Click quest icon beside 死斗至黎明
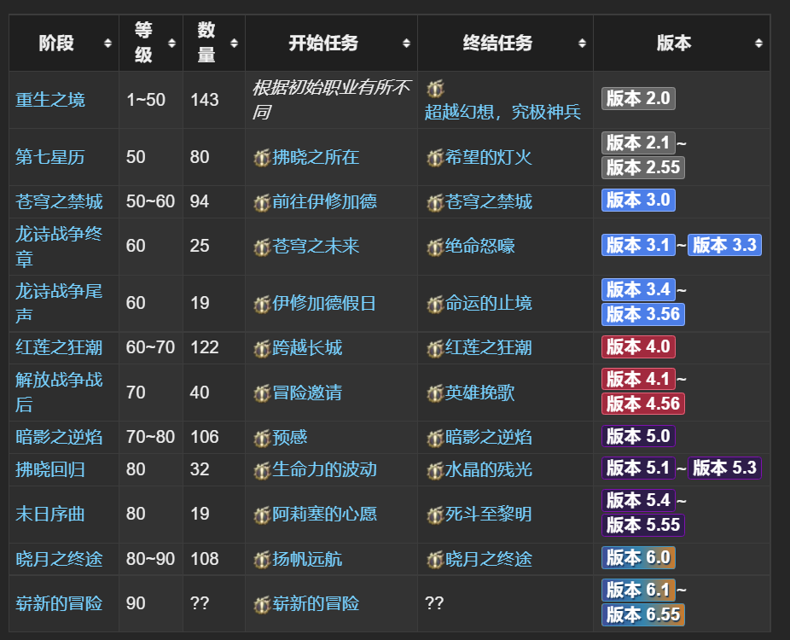Image resolution: width=790 pixels, height=640 pixels. [x=435, y=515]
